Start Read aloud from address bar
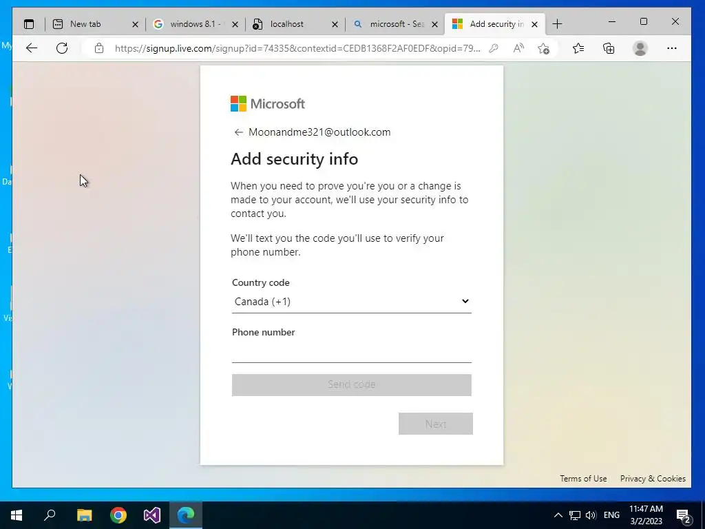 (x=518, y=48)
